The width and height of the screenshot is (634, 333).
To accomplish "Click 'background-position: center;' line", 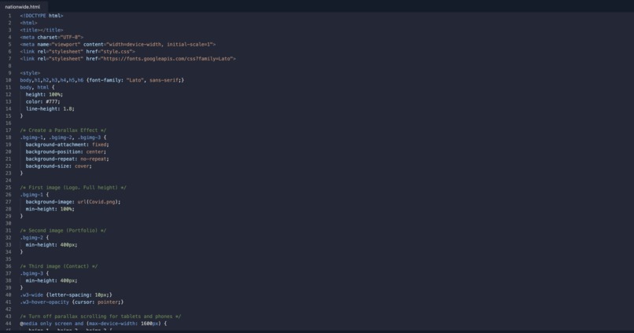I will (66, 152).
